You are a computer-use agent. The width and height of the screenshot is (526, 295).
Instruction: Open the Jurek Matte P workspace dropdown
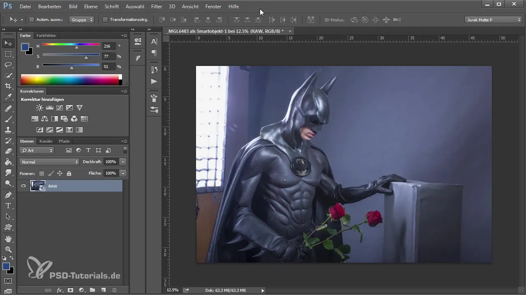493,20
